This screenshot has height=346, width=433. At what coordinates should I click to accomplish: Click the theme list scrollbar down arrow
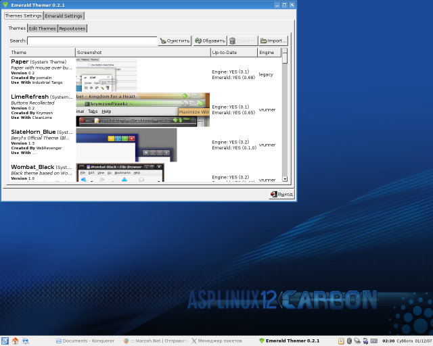285,179
